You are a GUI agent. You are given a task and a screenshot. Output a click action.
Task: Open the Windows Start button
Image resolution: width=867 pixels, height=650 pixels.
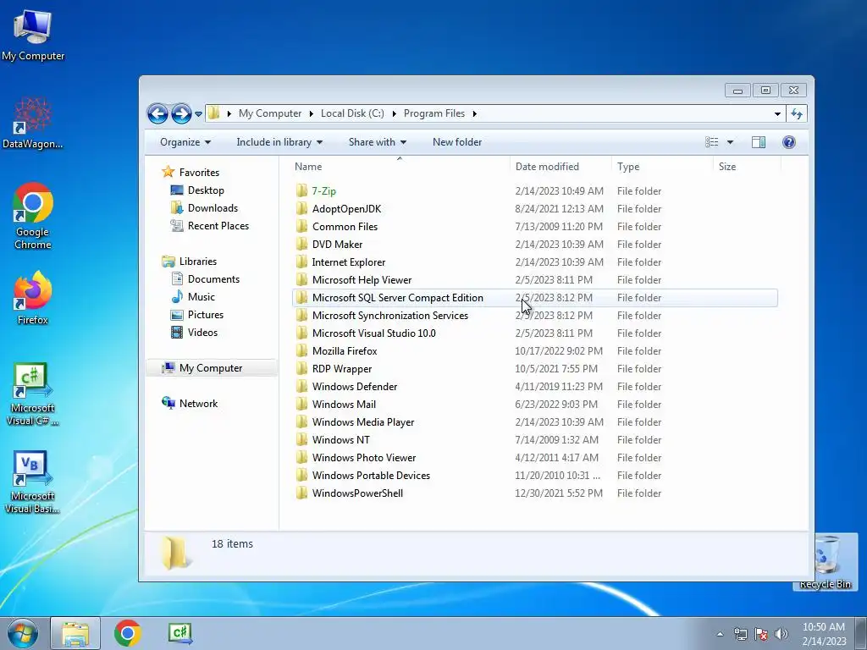pyautogui.click(x=23, y=633)
